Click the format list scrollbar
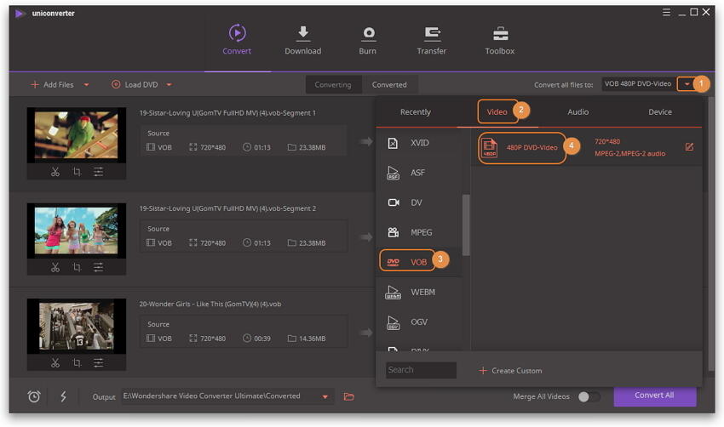This screenshot has width=724, height=427. click(466, 225)
